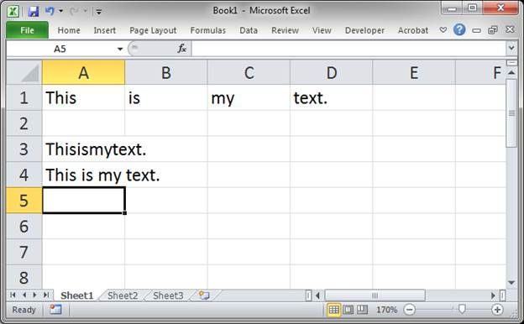Viewport: 524px width, 324px height.
Task: Switch to Page Layout view in status bar
Action: point(348,310)
